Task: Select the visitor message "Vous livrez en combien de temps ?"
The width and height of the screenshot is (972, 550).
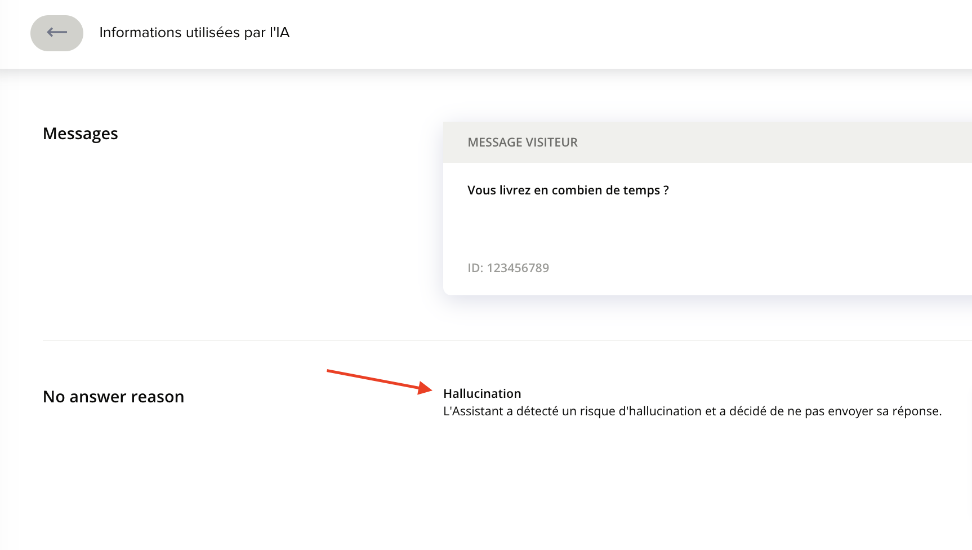Action: (x=568, y=190)
